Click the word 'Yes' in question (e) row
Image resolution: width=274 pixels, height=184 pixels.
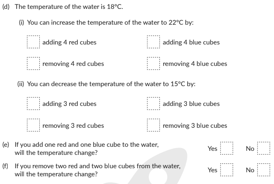pyautogui.click(x=212, y=149)
